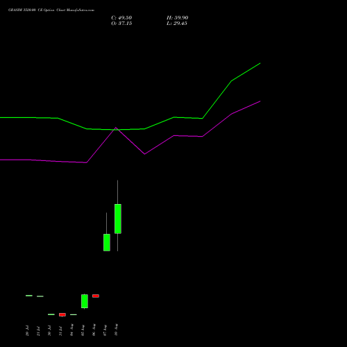Select the 10 Aug date label
The width and height of the screenshot is (347, 347).
[x=116, y=330]
